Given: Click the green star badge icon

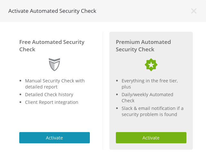Looking at the screenshot, I should tap(151, 65).
